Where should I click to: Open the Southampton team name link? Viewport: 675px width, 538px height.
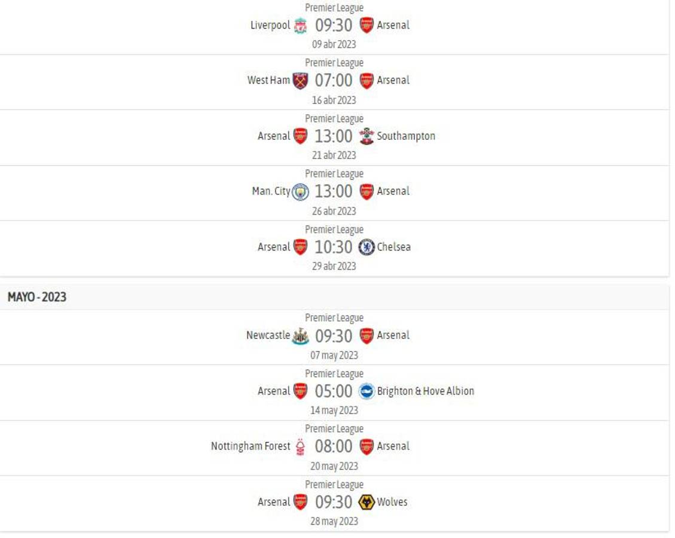(406, 136)
